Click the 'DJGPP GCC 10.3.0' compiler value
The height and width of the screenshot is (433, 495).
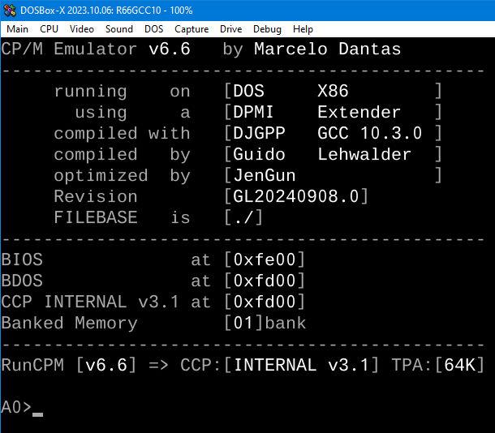coord(327,133)
